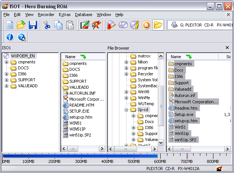Expand the Win98 folder in File Browser tree
This screenshot has height=173, width=234.
(126, 92)
